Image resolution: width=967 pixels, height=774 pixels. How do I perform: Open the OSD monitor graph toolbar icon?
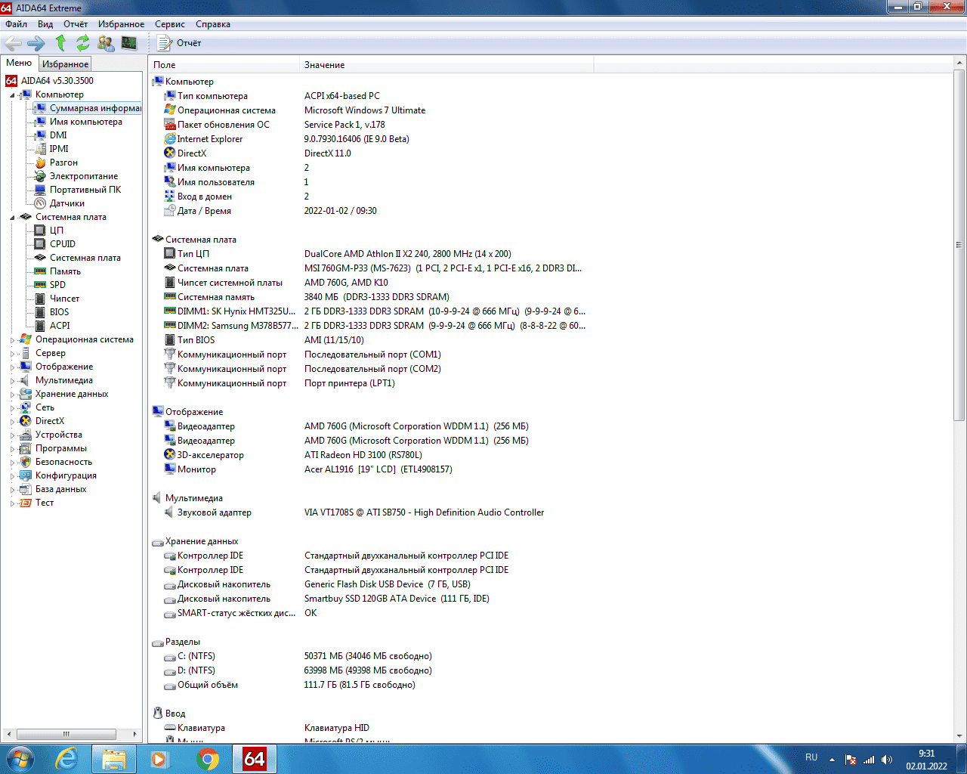[x=129, y=43]
